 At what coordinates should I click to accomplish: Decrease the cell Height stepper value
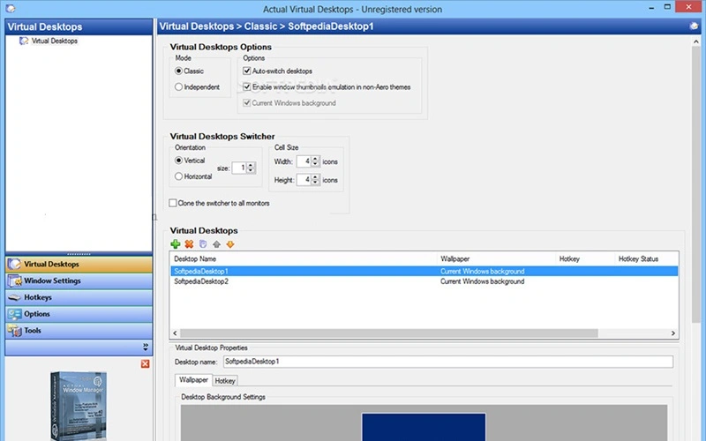point(316,183)
